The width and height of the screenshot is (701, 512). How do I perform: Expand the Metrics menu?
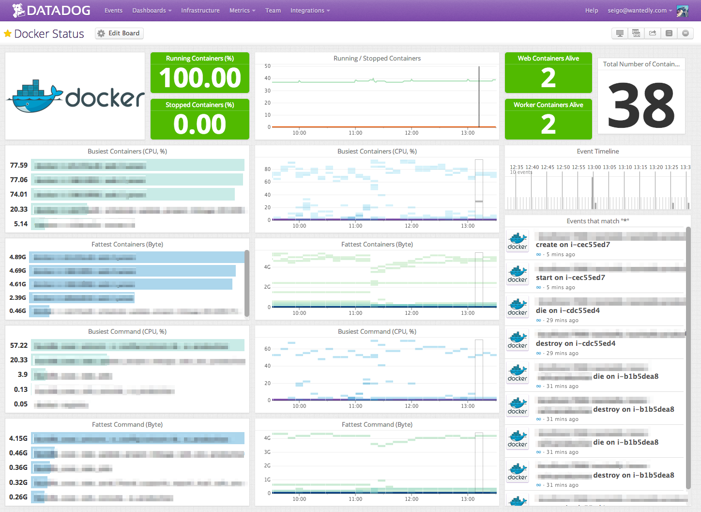tap(239, 10)
